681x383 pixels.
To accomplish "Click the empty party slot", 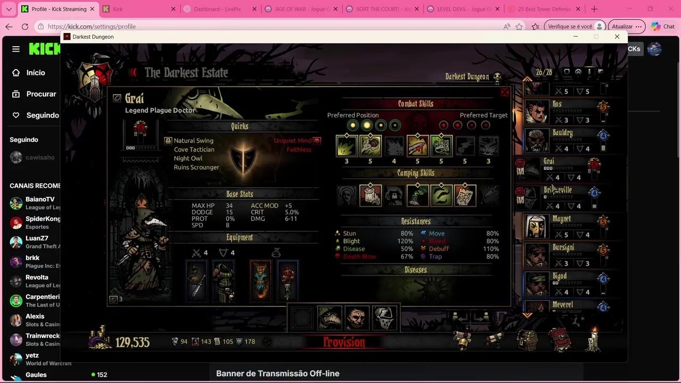I will pyautogui.click(x=302, y=318).
